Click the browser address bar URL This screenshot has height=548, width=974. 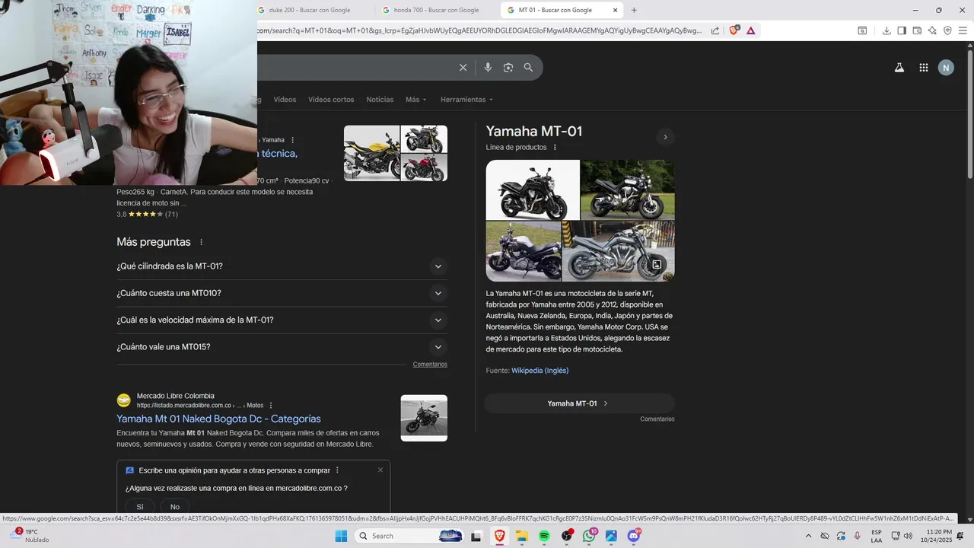[479, 30]
